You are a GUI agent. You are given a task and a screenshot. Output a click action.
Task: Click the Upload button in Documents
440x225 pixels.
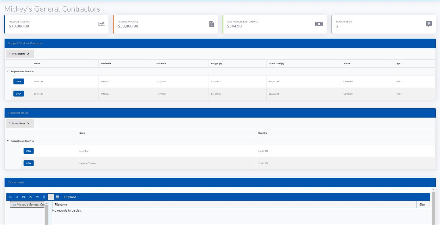70,197
